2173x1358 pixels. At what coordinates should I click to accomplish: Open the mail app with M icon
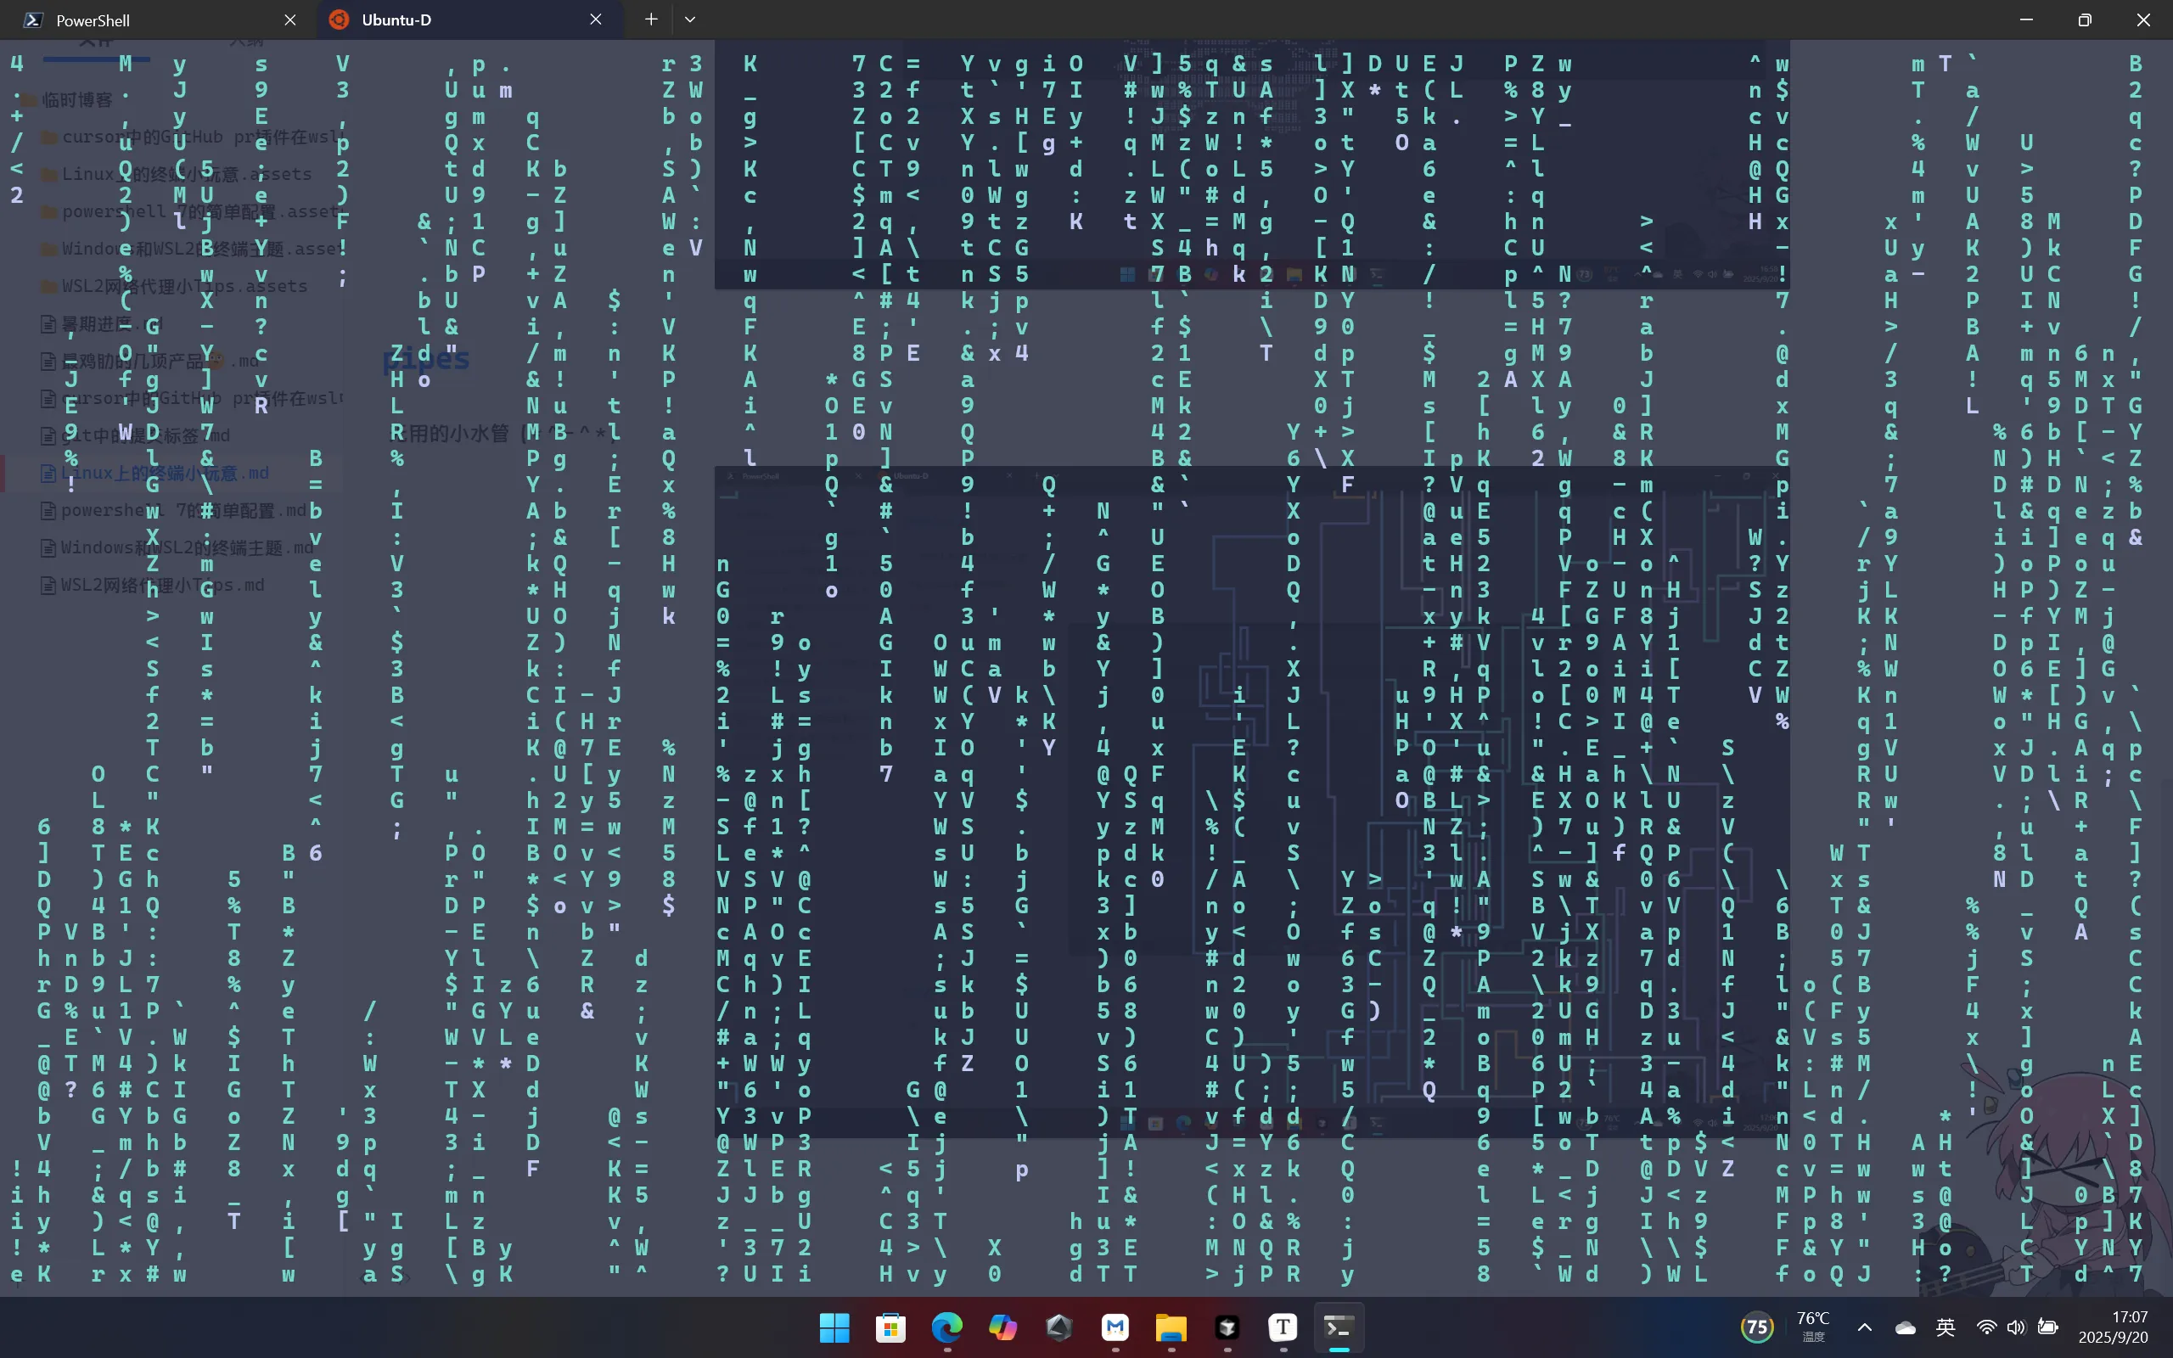tap(1115, 1327)
